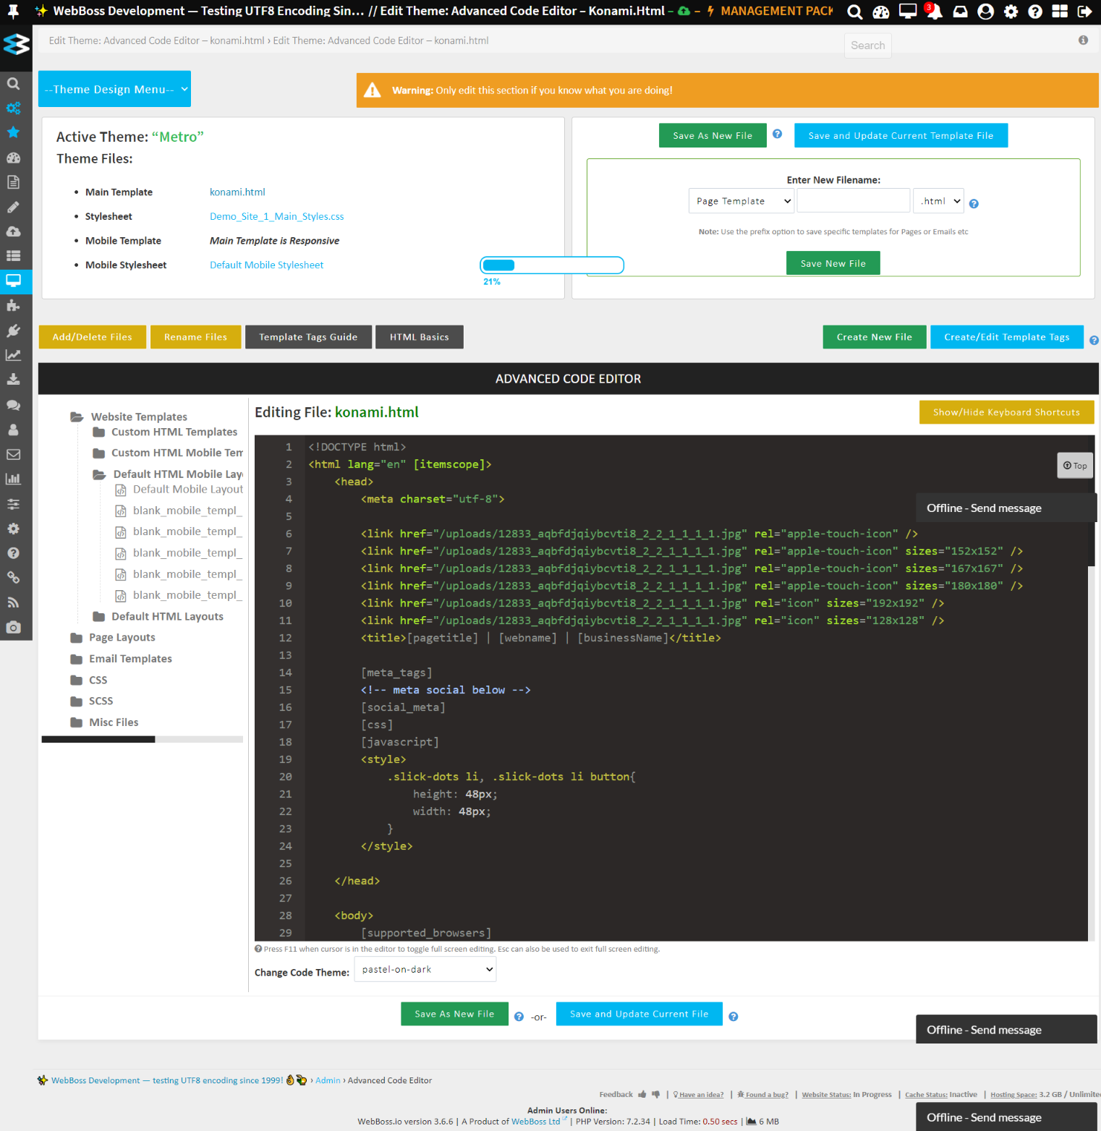1101x1131 pixels.
Task: Open the chat bubbles icon in sidebar
Action: coord(13,405)
